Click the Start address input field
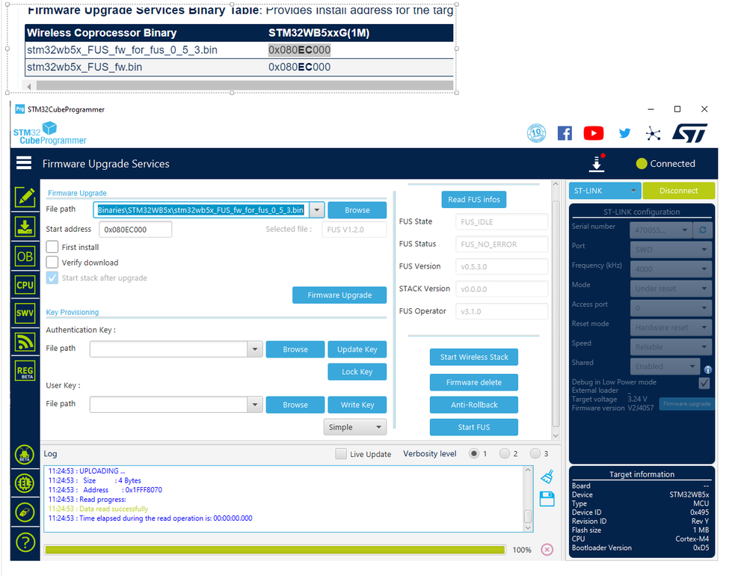 point(135,230)
